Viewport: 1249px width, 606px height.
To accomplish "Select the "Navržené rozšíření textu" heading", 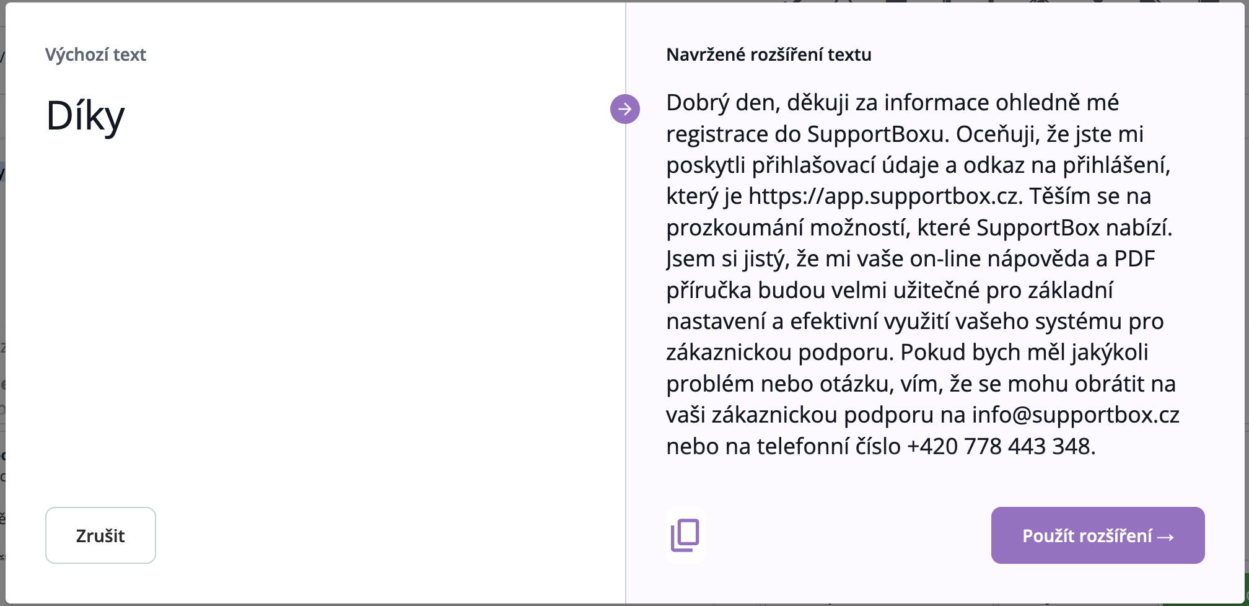I will click(769, 55).
